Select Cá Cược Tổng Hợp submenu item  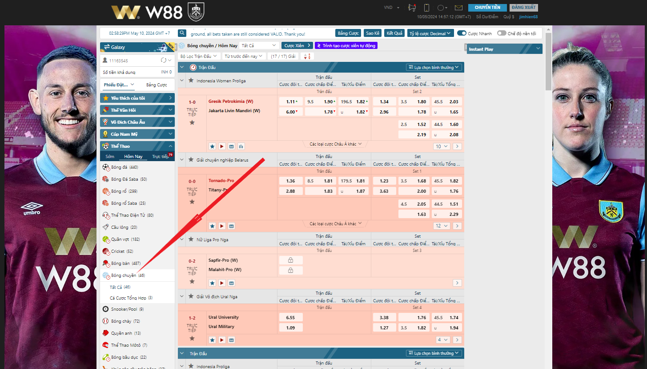pos(131,298)
